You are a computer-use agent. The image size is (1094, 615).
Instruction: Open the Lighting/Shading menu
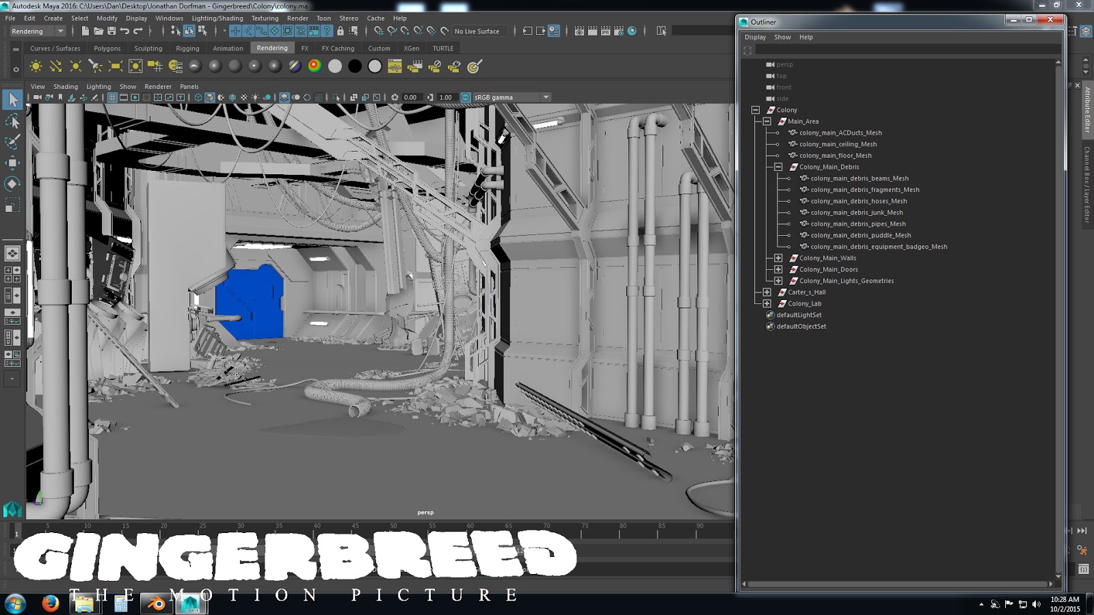click(217, 18)
